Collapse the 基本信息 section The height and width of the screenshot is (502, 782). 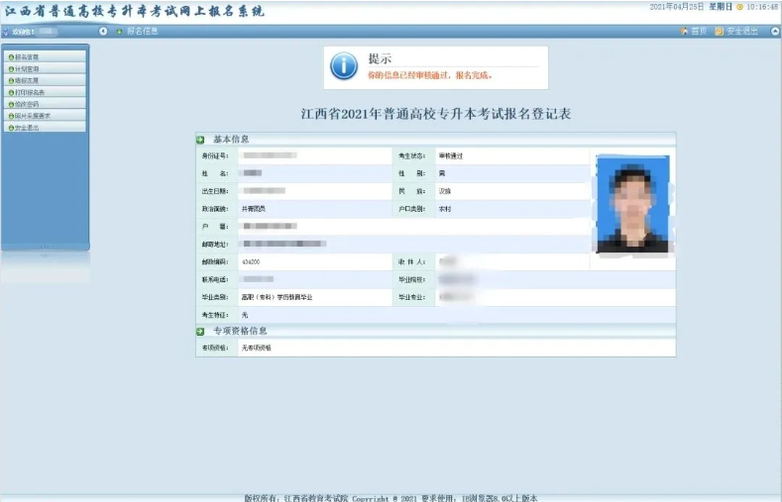pos(200,139)
